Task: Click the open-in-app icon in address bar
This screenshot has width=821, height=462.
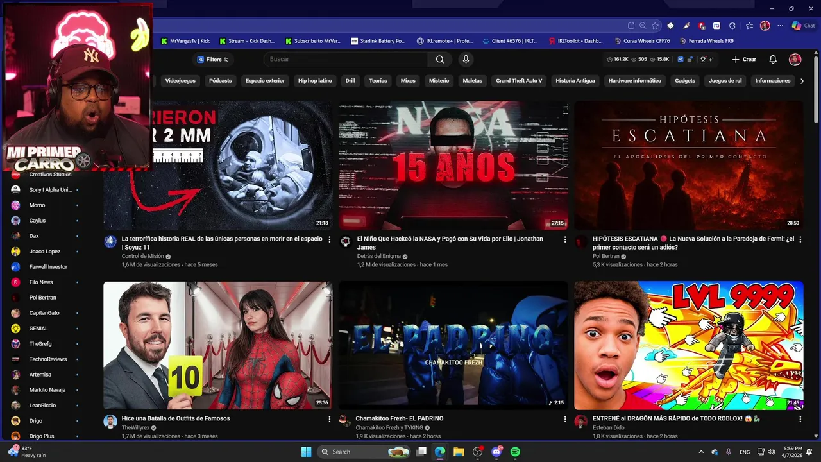Action: 631,26
